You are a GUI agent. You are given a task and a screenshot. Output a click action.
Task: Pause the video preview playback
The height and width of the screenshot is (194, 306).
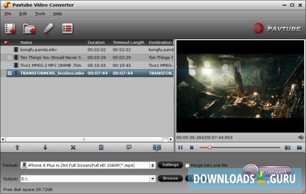point(180,147)
